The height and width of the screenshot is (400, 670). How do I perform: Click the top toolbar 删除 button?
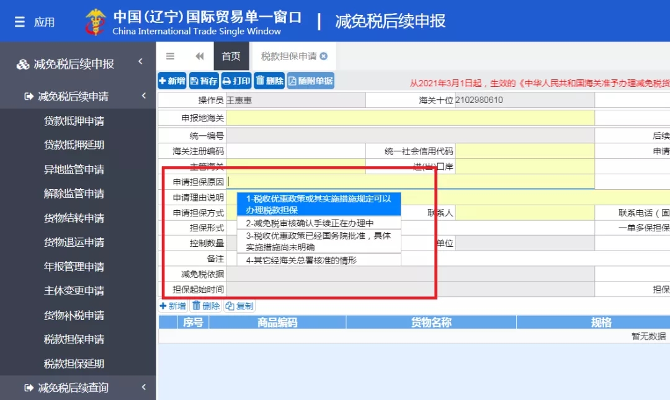pos(269,81)
